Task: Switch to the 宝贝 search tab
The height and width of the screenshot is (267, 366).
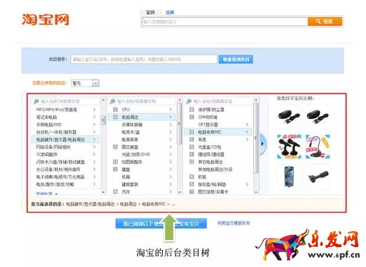Action: tap(150, 12)
